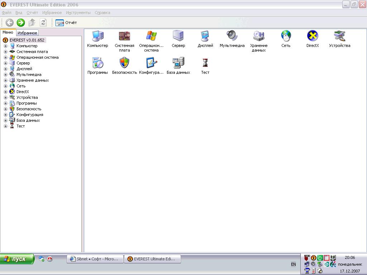
Task: Click the green Forward arrow button
Action: (x=21, y=23)
